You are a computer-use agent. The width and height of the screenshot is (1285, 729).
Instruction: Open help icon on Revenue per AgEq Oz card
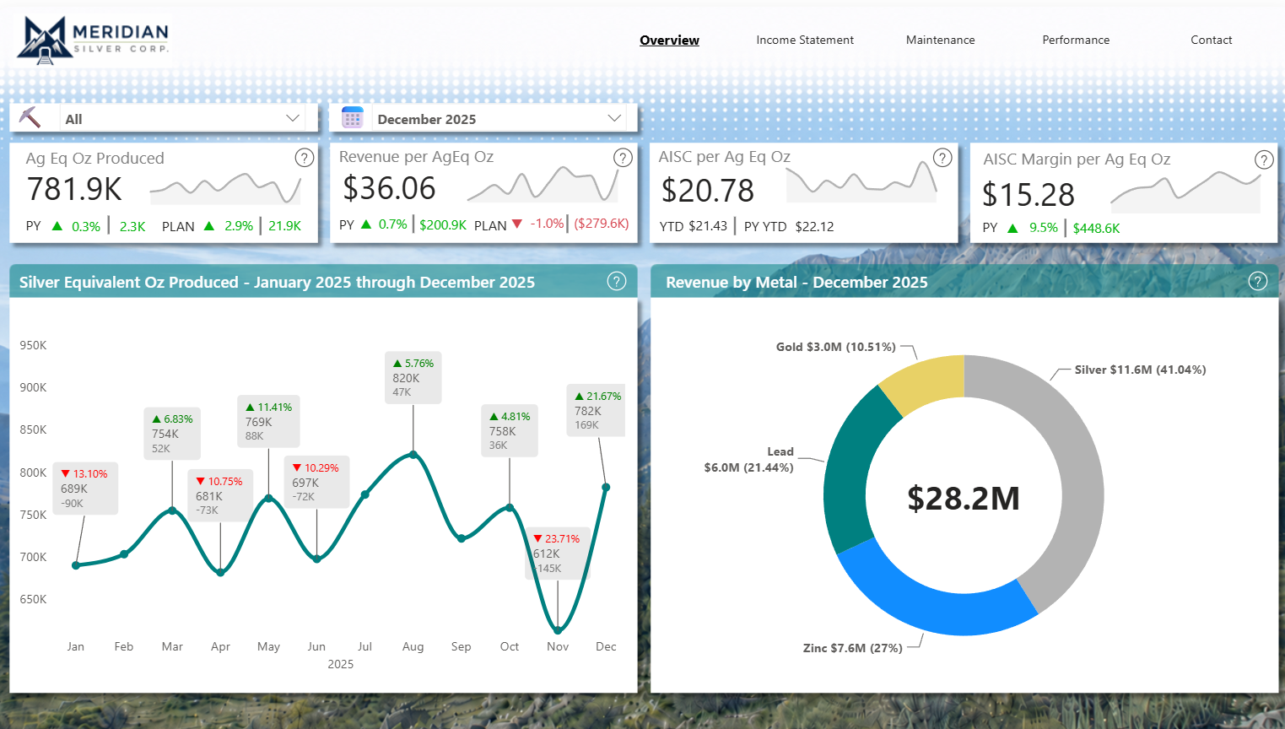pos(623,158)
